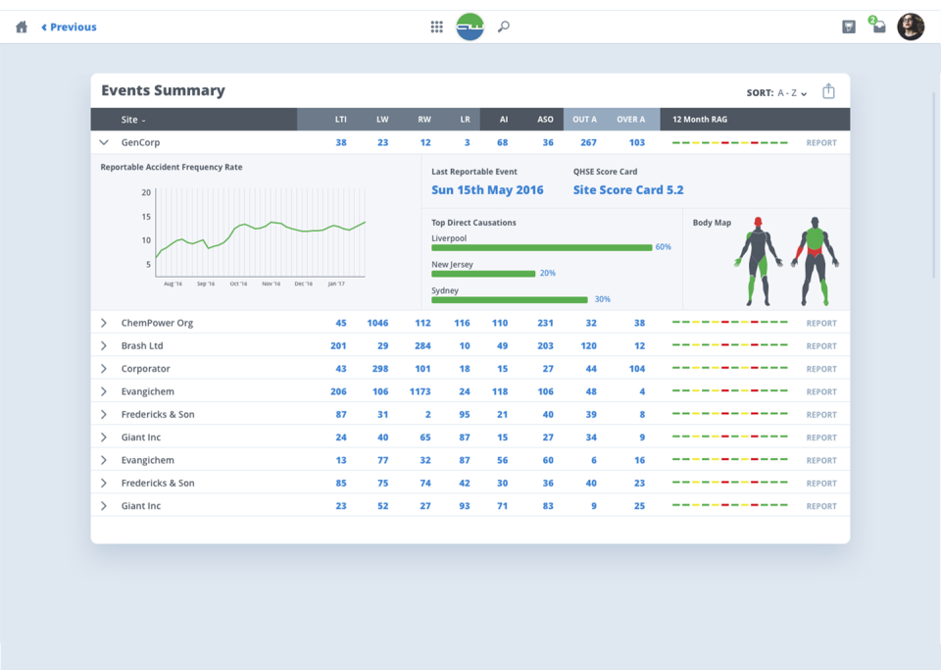Open the Sun 15th May 2016 event

coord(487,190)
